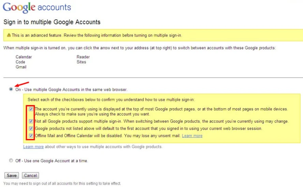Click the Sites product text
This screenshot has height=187, width=303.
81,62
